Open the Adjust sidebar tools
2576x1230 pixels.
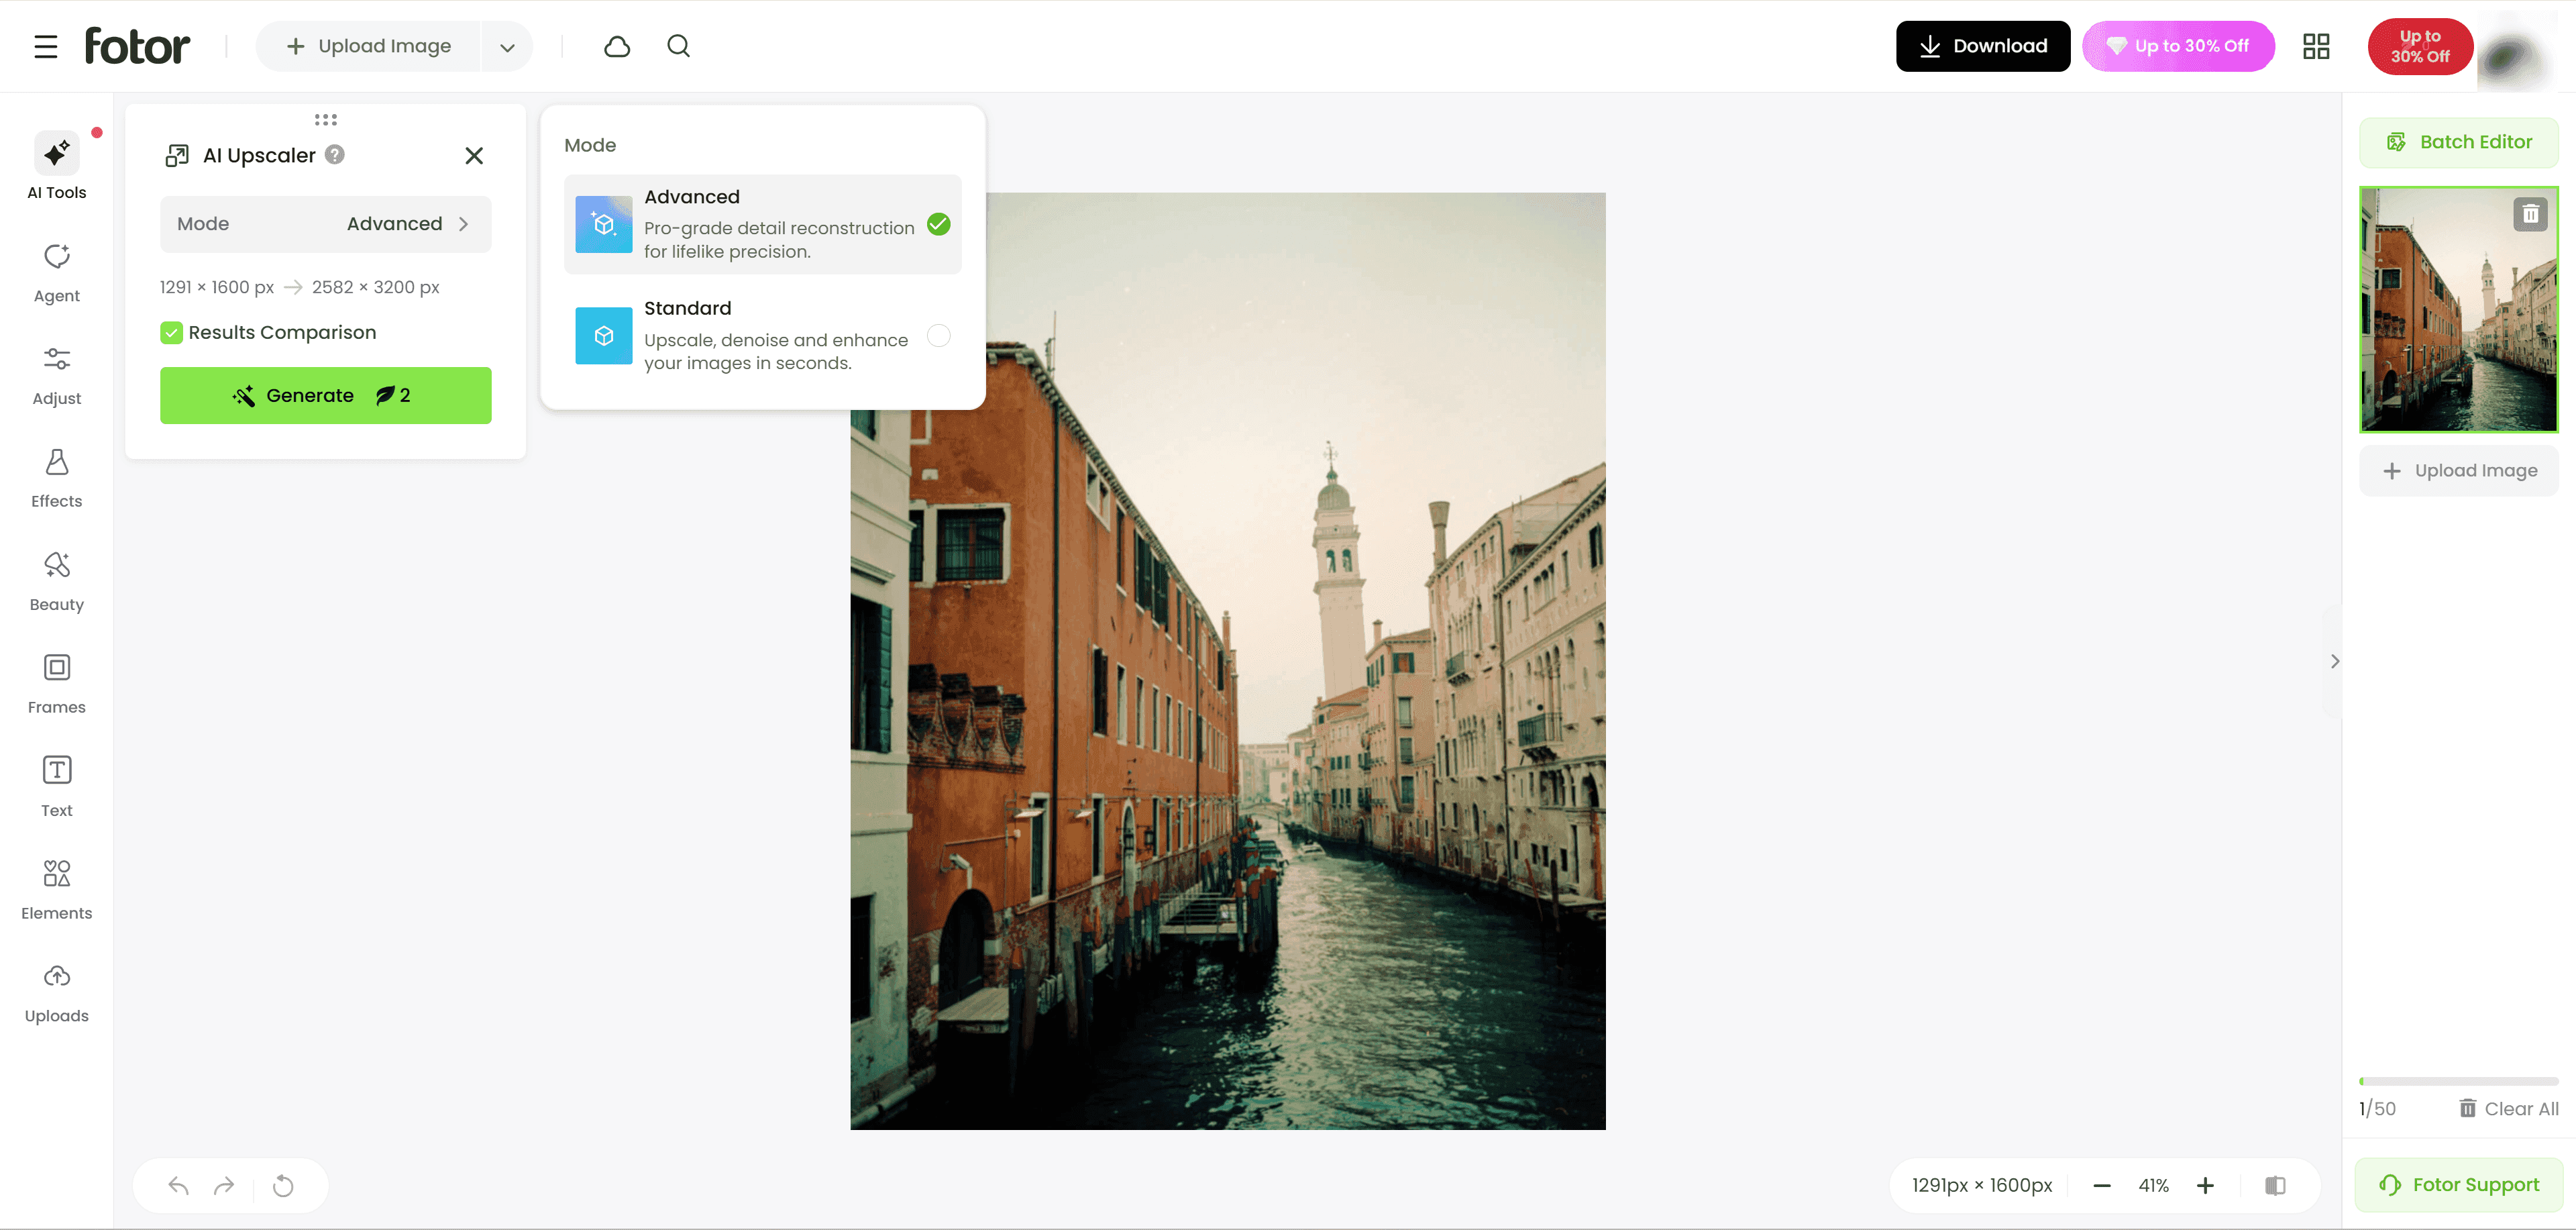[x=57, y=376]
